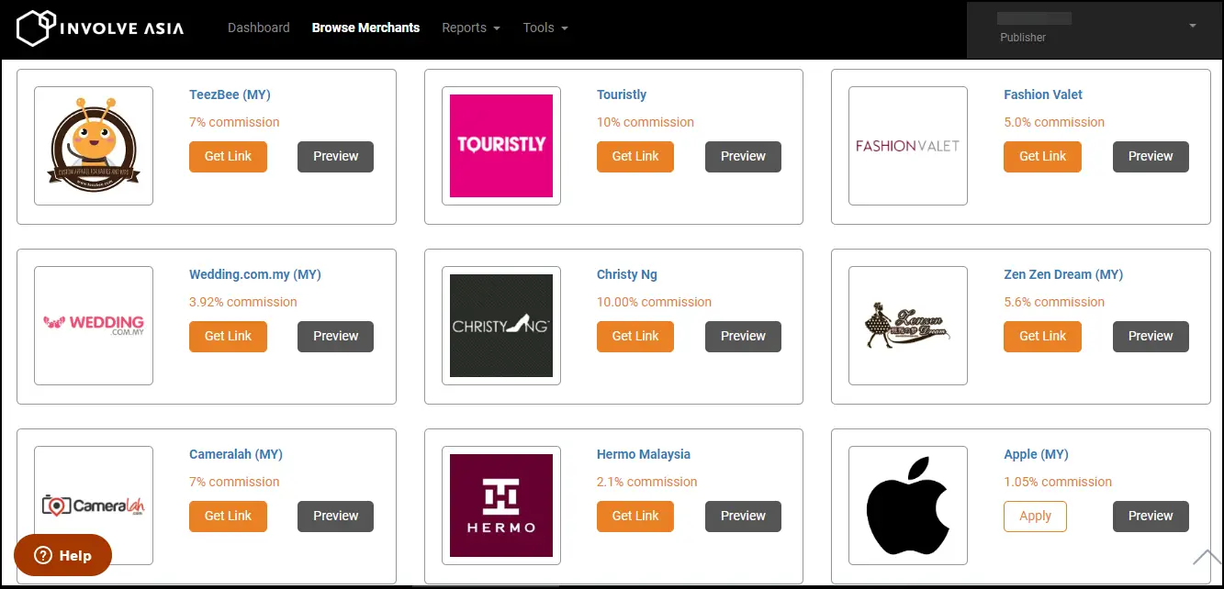Viewport: 1224px width, 589px height.
Task: Click the Wedding.com.my logo thumbnail
Action: coord(94,326)
